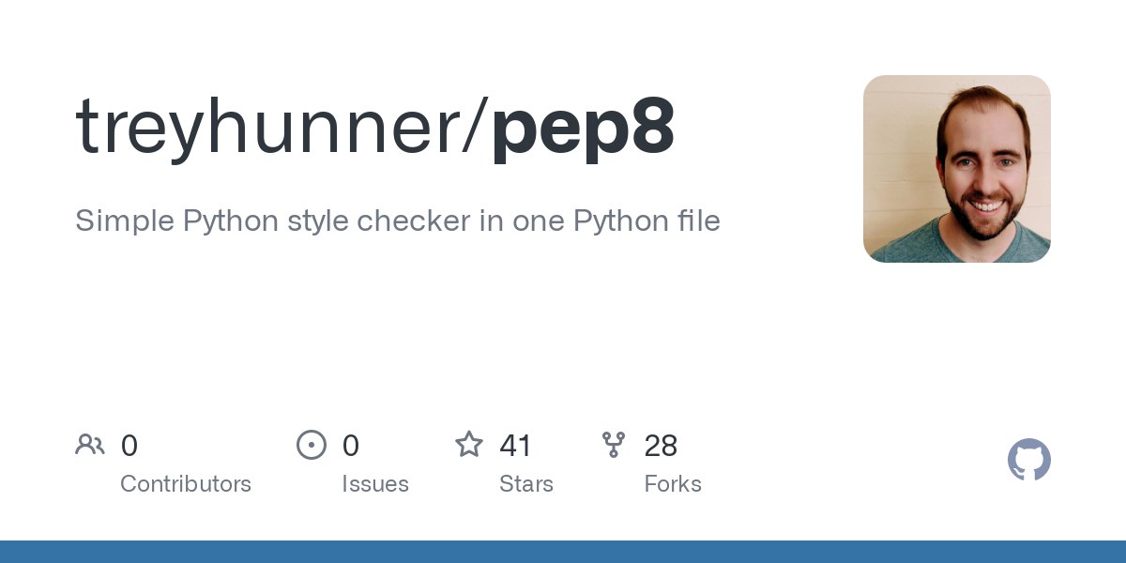Screen dimensions: 1126x563
Task: Click the blue language bar at bottom
Action: point(563,552)
